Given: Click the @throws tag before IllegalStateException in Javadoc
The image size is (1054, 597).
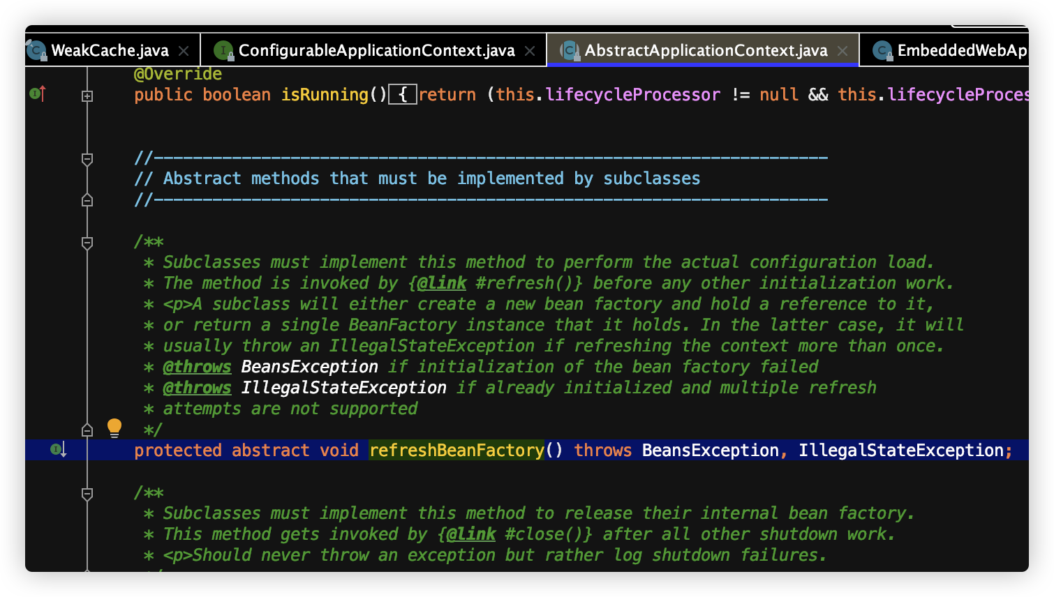Looking at the screenshot, I should click(197, 388).
